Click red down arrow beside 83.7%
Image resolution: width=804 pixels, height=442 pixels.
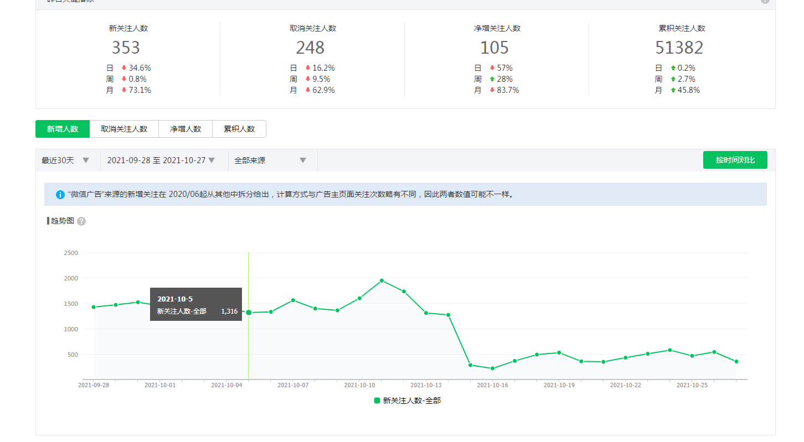492,90
